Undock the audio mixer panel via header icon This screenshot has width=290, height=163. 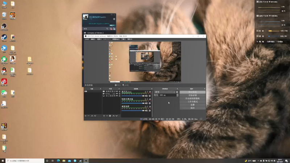pyautogui.click(x=152, y=89)
